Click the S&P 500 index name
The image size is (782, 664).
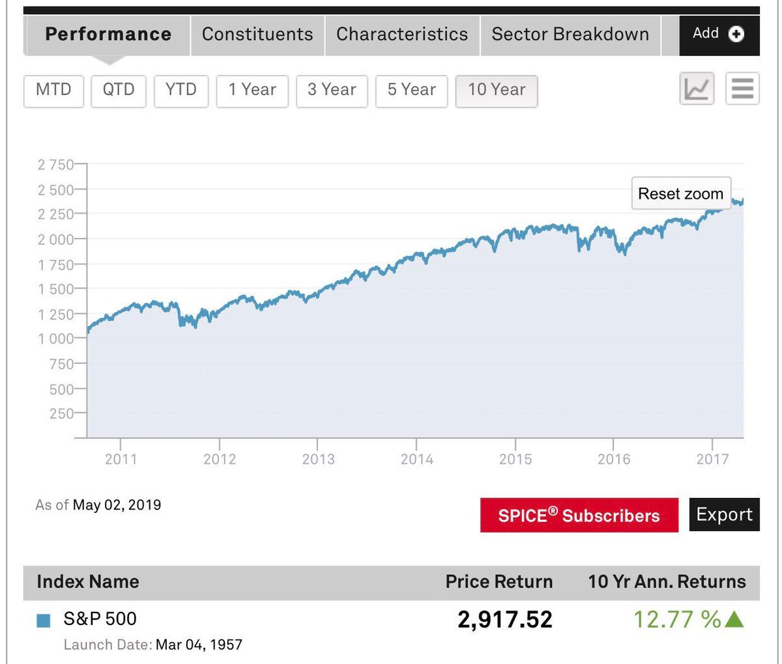pos(100,618)
